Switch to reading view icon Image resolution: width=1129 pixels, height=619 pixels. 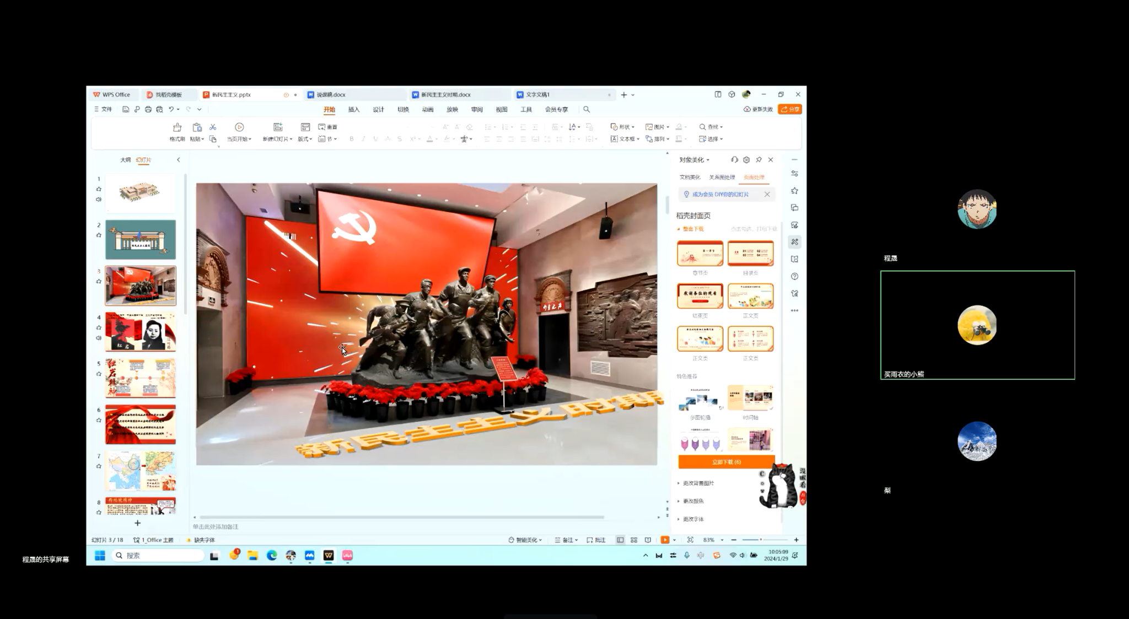pos(648,540)
